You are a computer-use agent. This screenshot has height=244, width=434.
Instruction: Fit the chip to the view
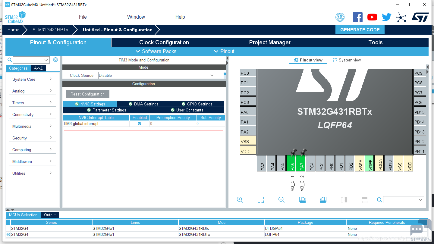click(261, 200)
